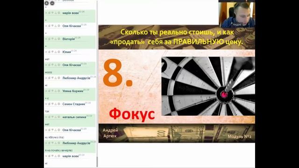Click the chat message 'ну яблучко їла)'
Image resolution: width=299 pixels, height=168 pixels.
pyautogui.click(x=55, y=137)
